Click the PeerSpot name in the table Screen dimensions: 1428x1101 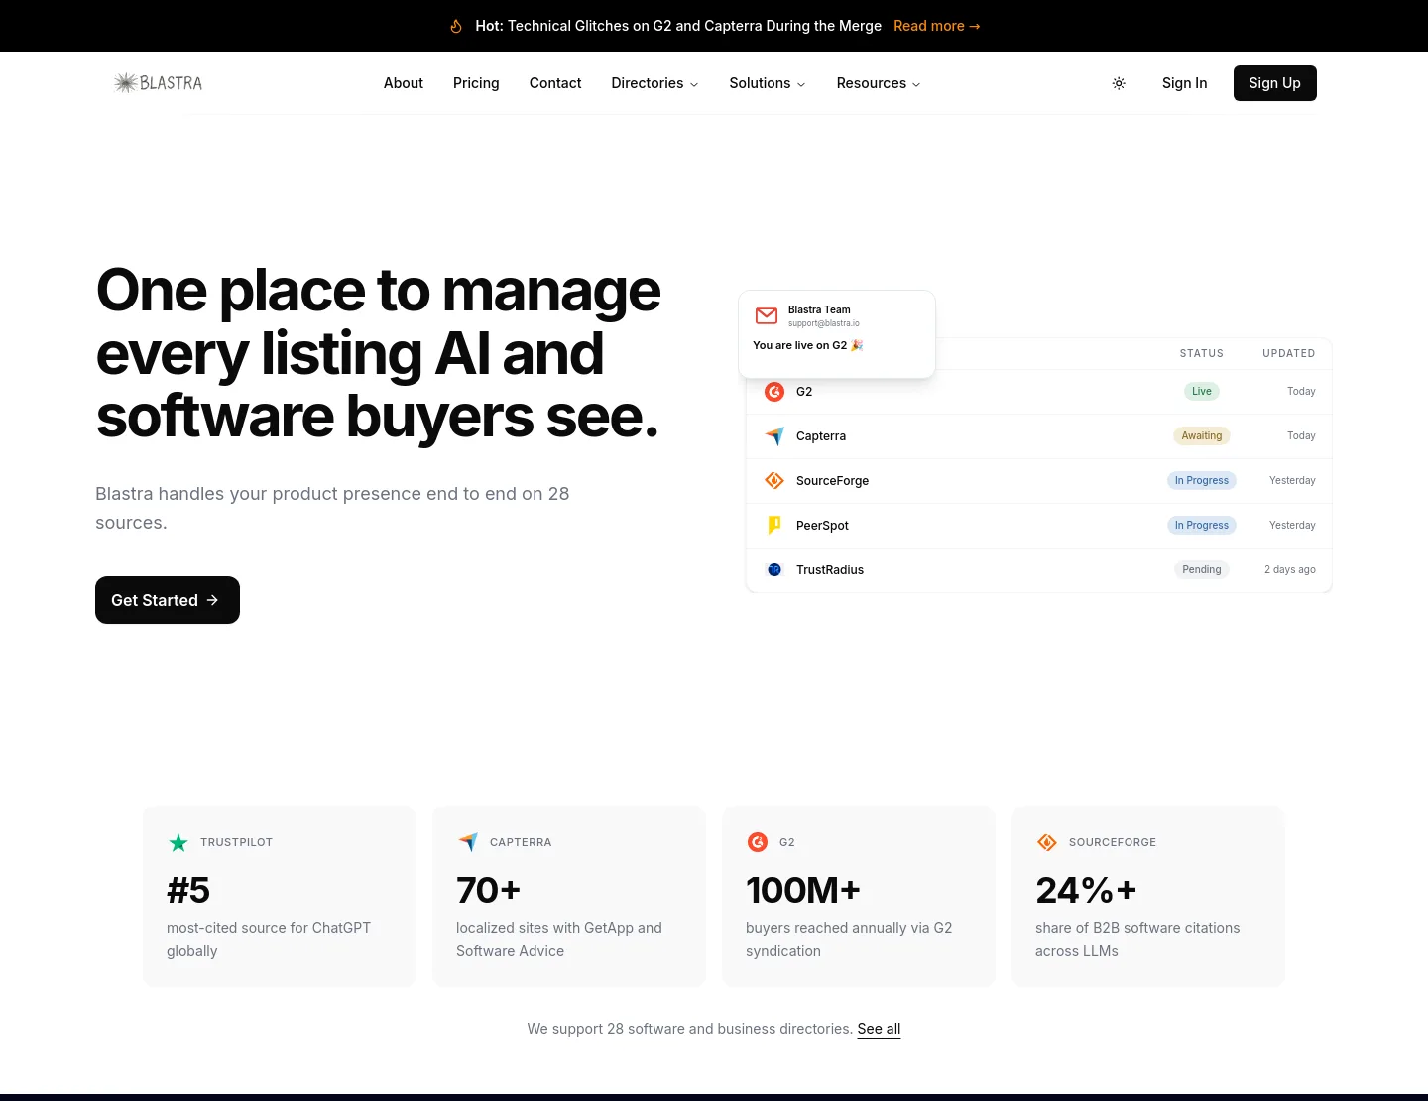tap(822, 526)
